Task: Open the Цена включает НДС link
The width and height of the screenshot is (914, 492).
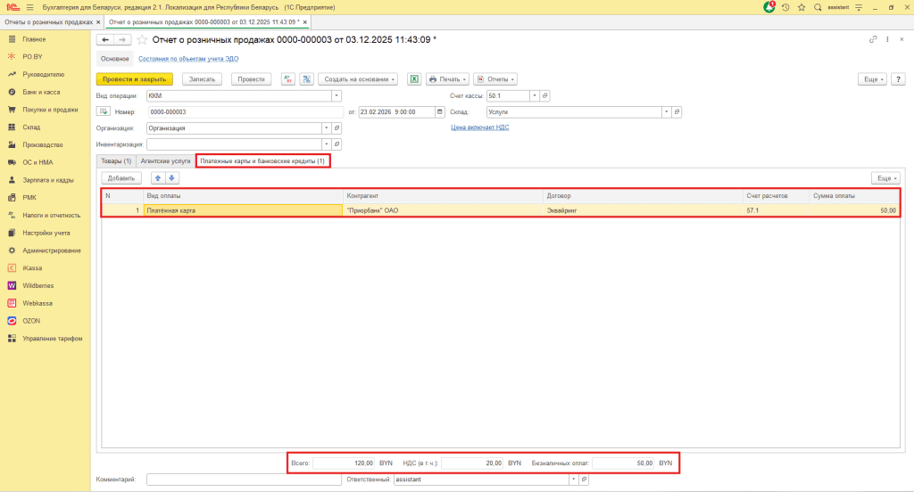Action: pyautogui.click(x=480, y=127)
